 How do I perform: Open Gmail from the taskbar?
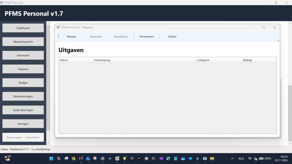tap(81, 159)
